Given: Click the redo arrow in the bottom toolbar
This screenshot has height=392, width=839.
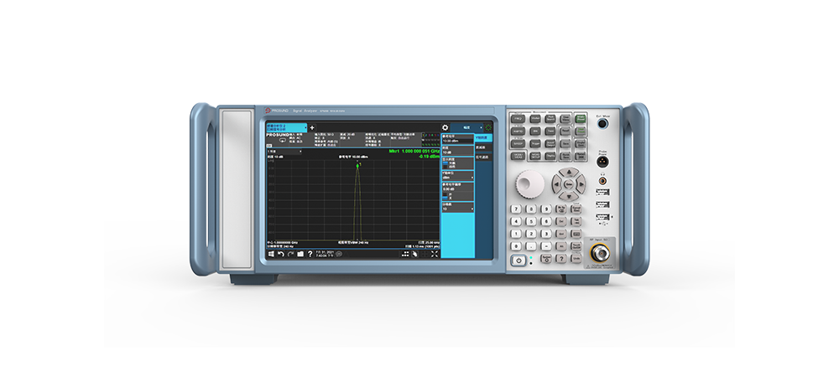Looking at the screenshot, I should 290,253.
